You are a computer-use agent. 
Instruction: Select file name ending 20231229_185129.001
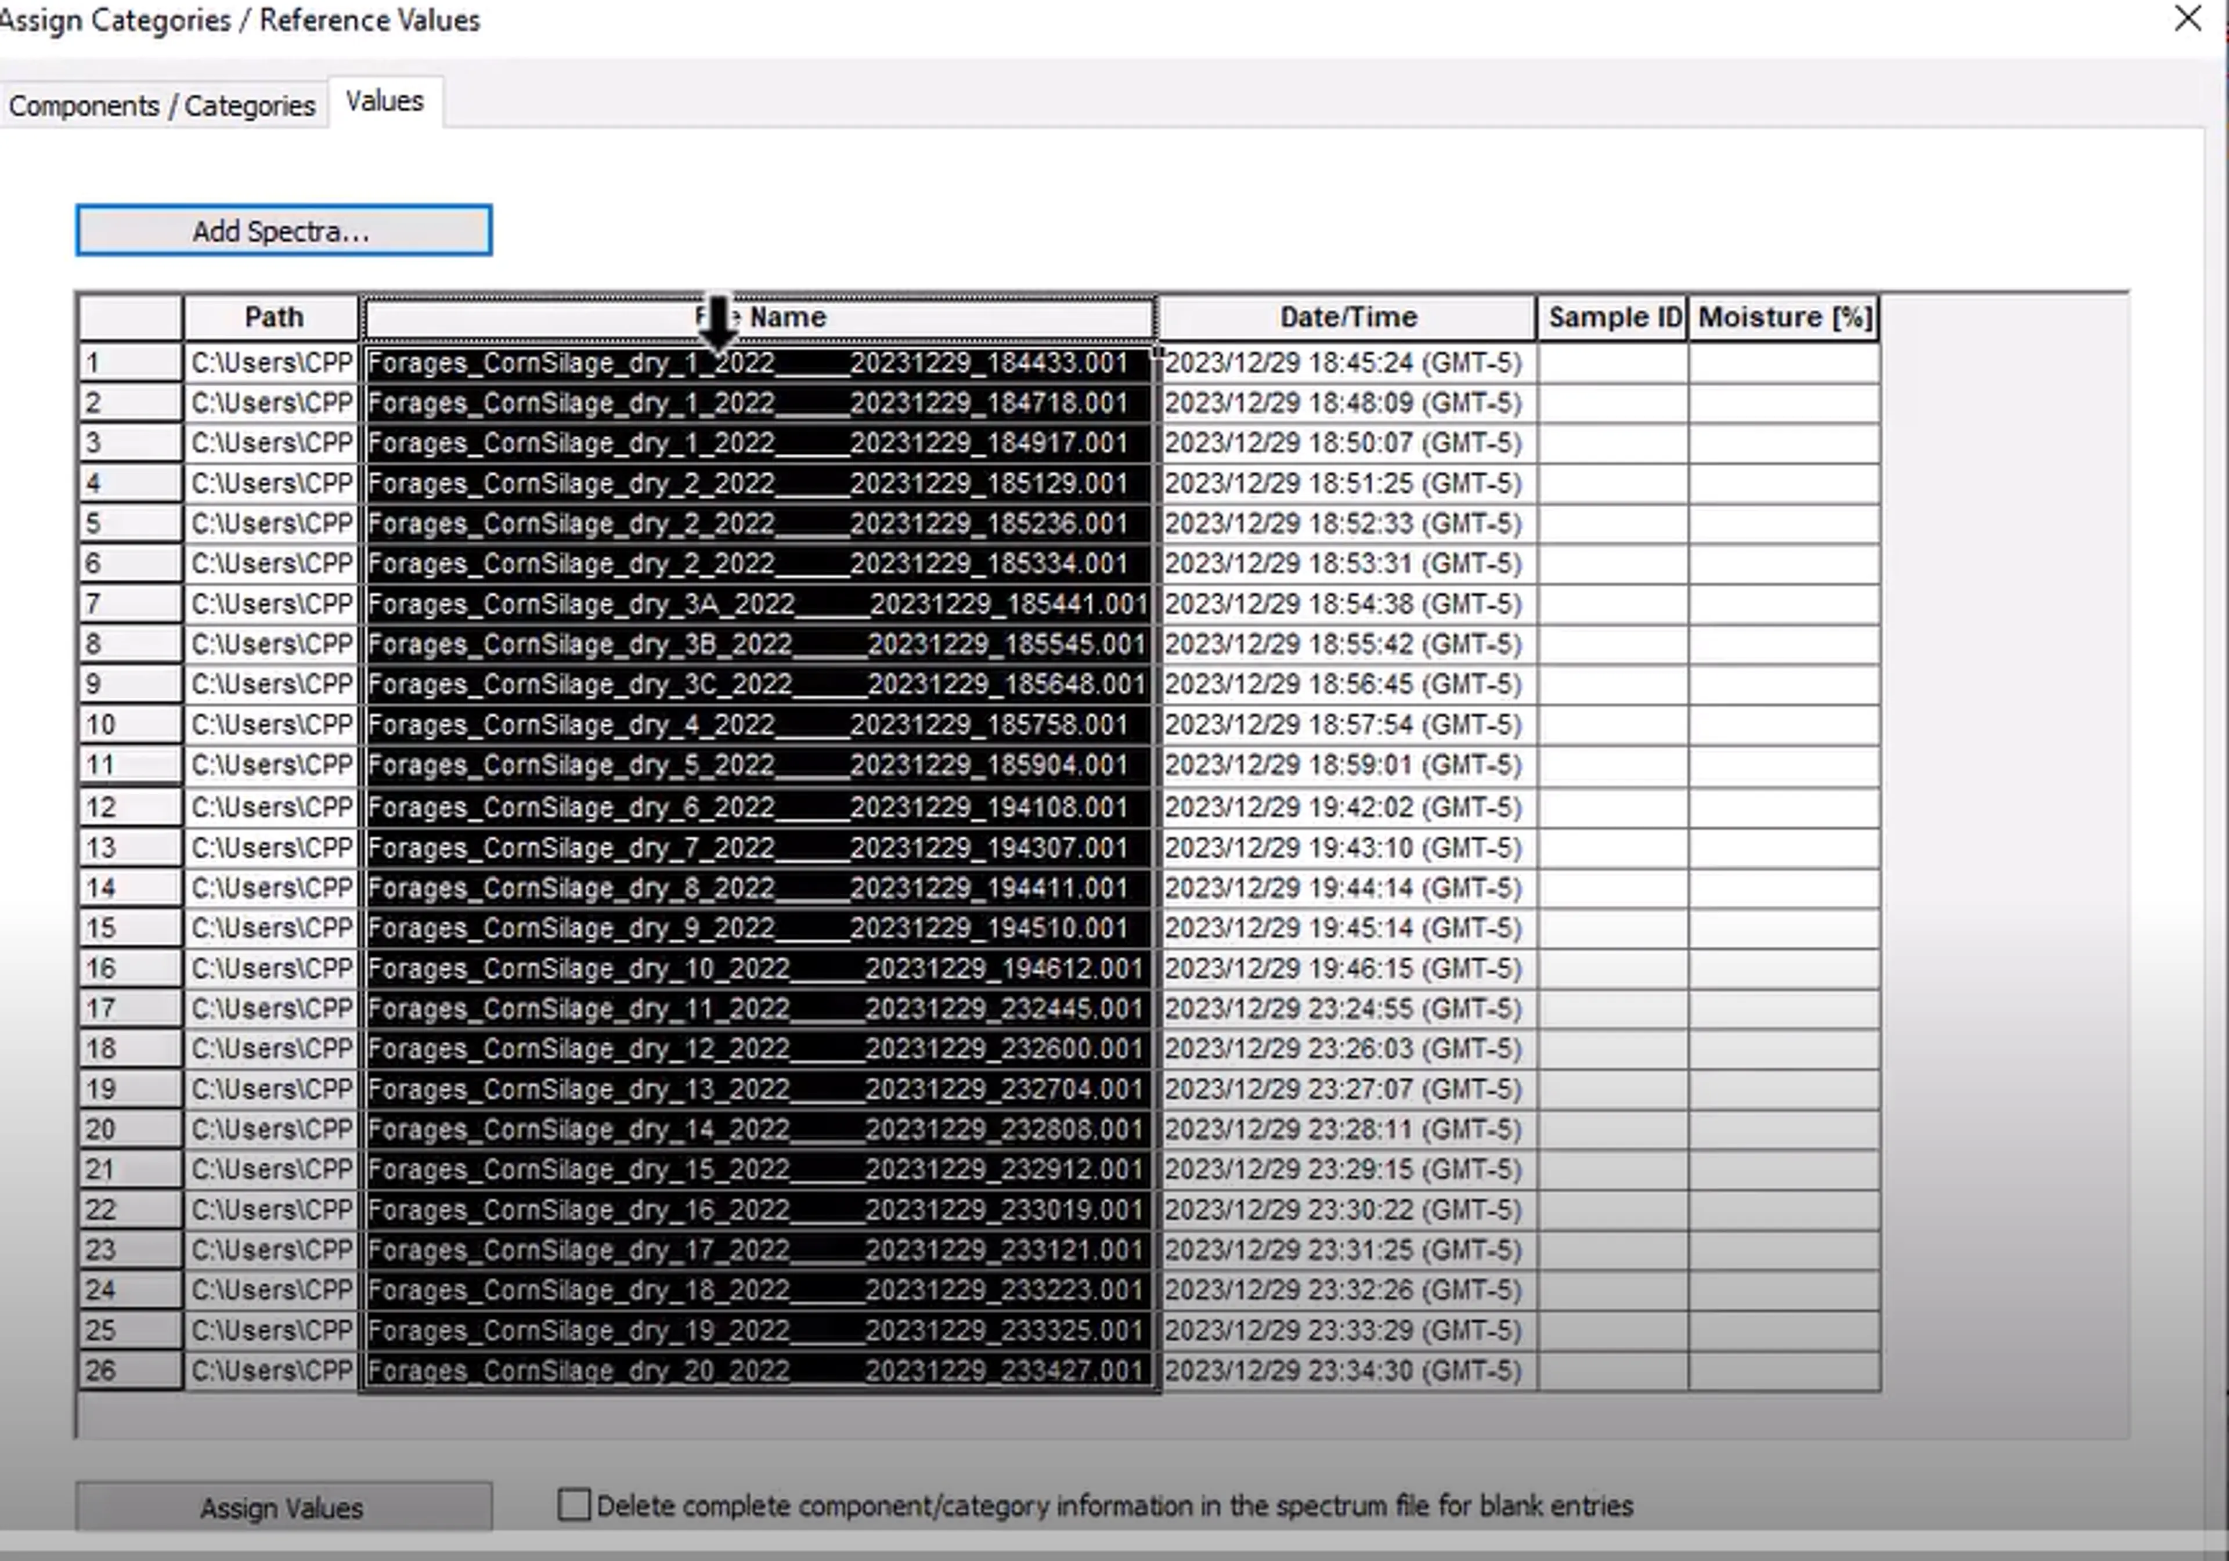click(759, 483)
